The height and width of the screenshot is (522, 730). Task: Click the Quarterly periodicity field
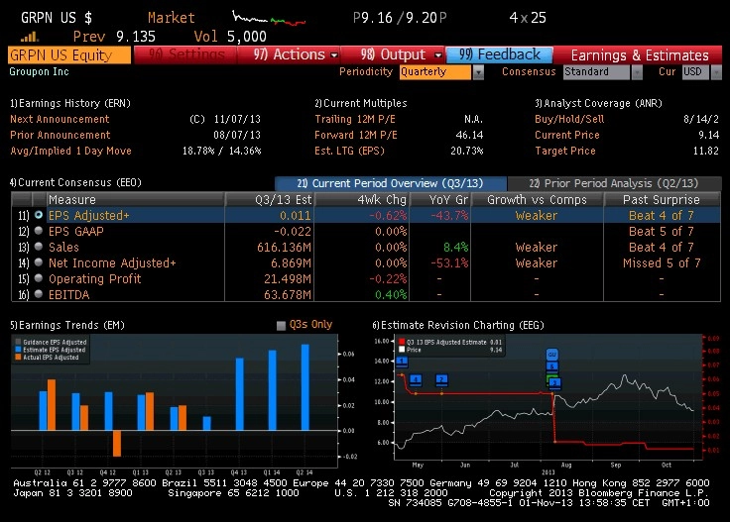pos(435,72)
